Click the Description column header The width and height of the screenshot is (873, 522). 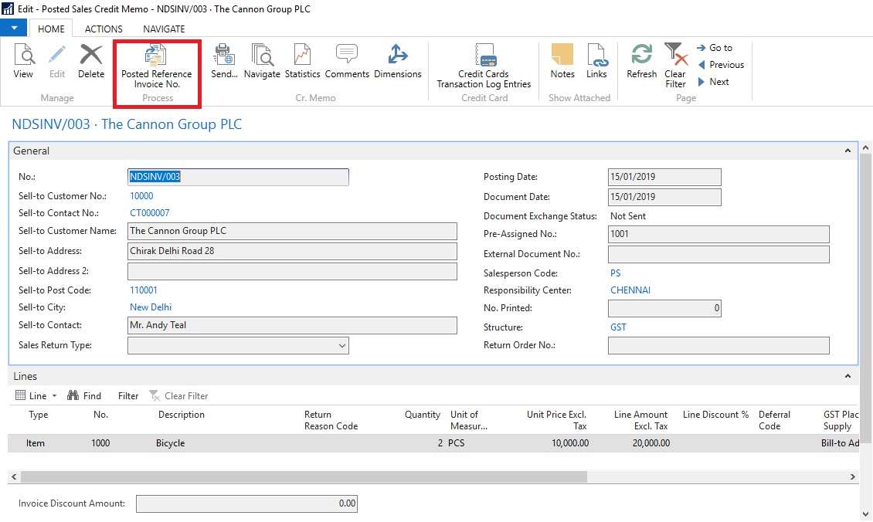(182, 415)
